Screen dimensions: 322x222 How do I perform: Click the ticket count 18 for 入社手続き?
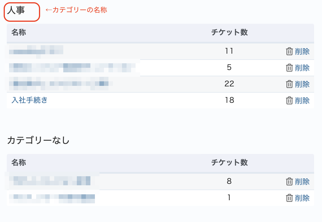pos(229,100)
